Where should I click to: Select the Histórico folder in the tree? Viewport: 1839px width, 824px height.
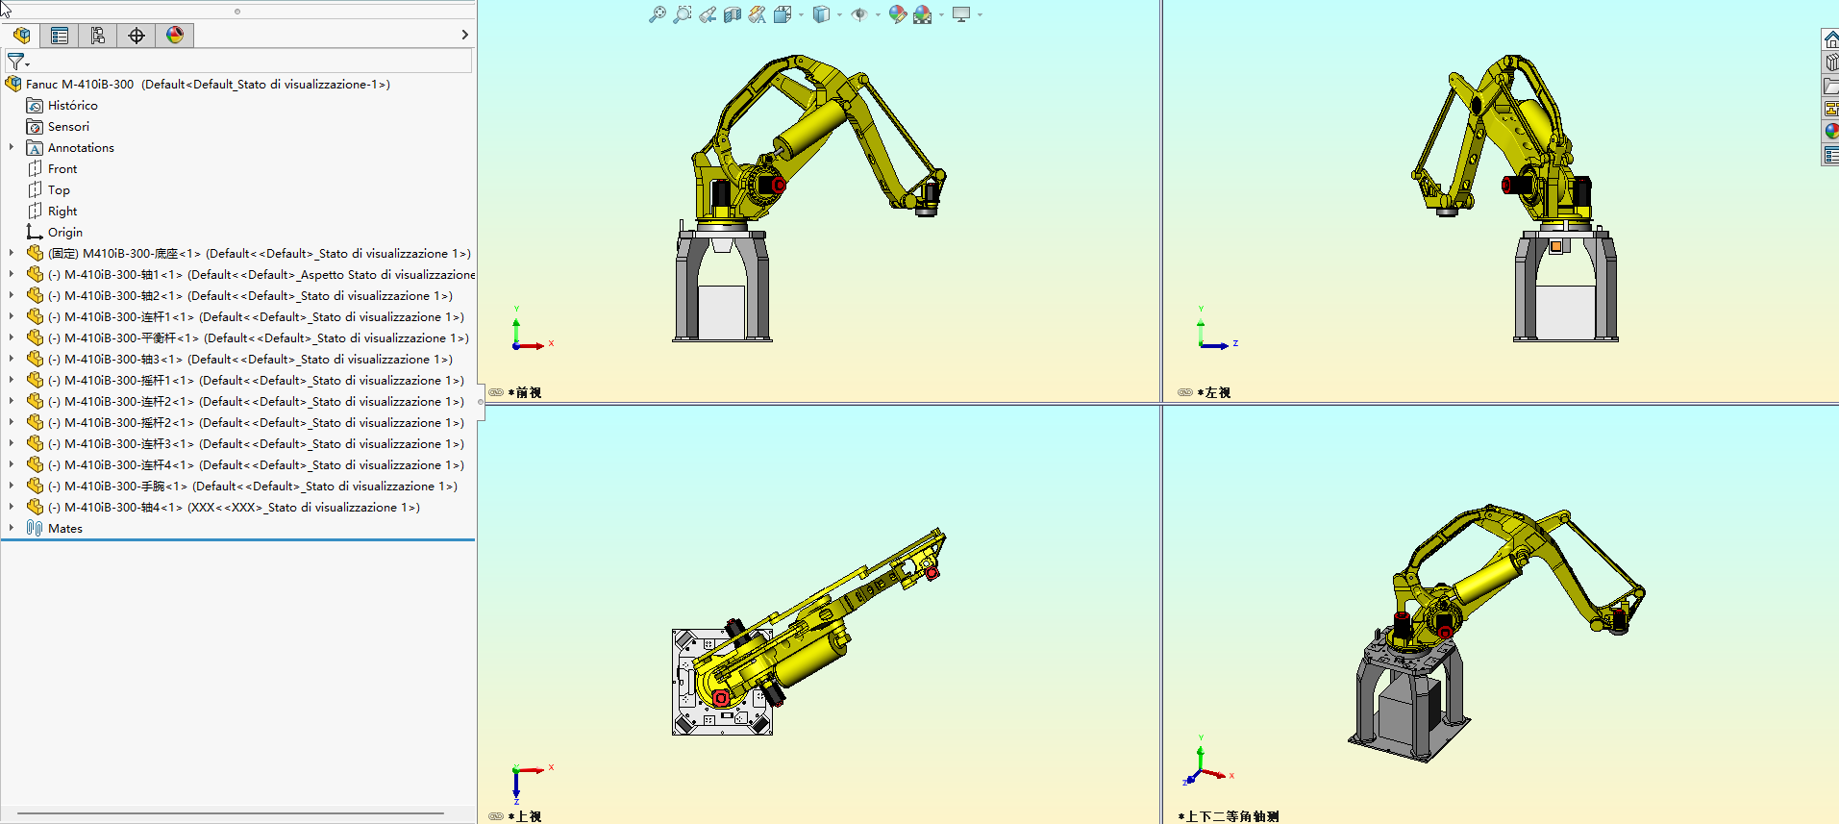62,106
